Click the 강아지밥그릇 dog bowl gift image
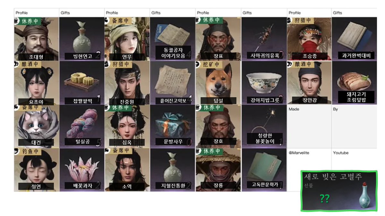The height and width of the screenshot is (216, 385). [x=264, y=83]
